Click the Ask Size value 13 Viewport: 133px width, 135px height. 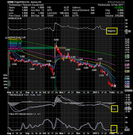pyautogui.click(x=43, y=10)
